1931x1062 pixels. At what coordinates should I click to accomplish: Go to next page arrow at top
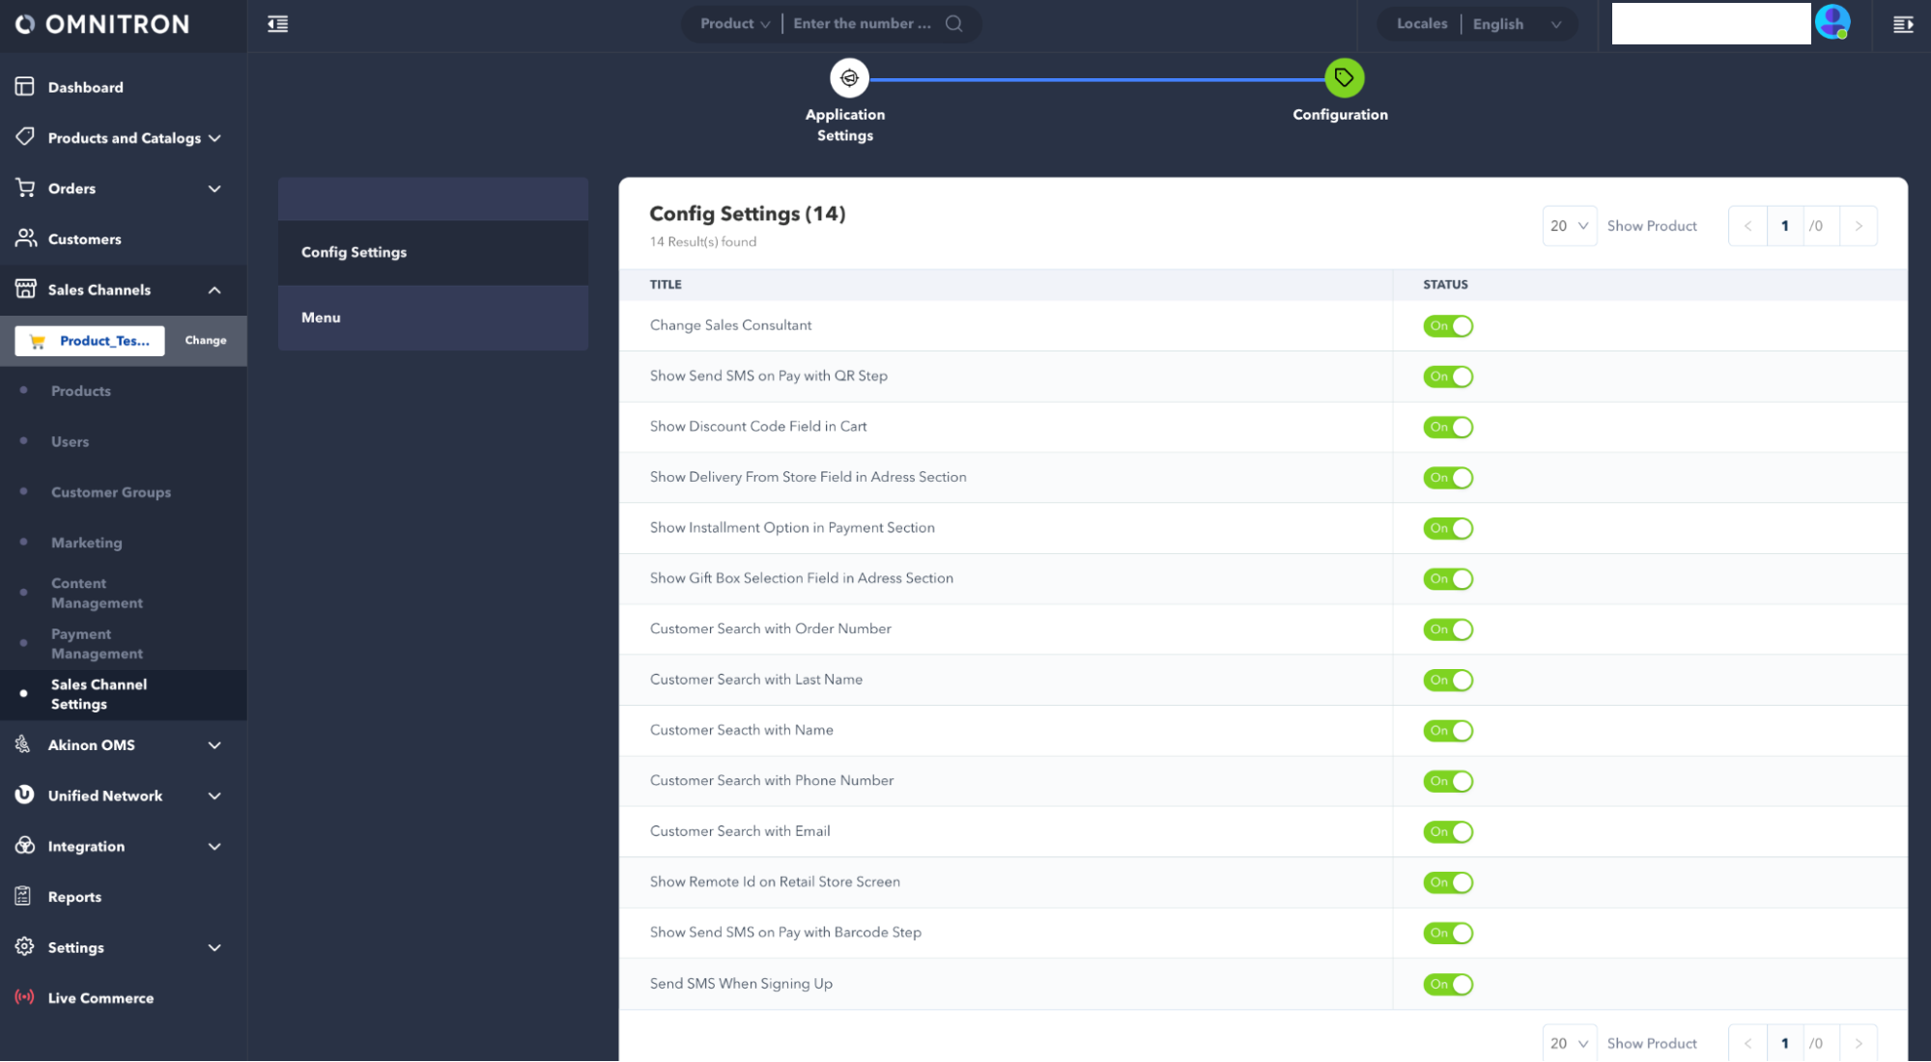(x=1858, y=226)
